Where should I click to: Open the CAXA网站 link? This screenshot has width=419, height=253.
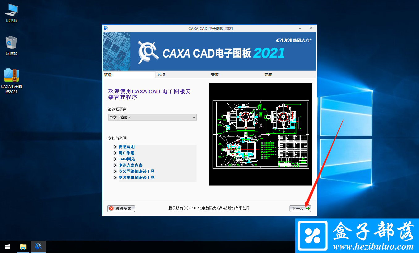click(127, 159)
